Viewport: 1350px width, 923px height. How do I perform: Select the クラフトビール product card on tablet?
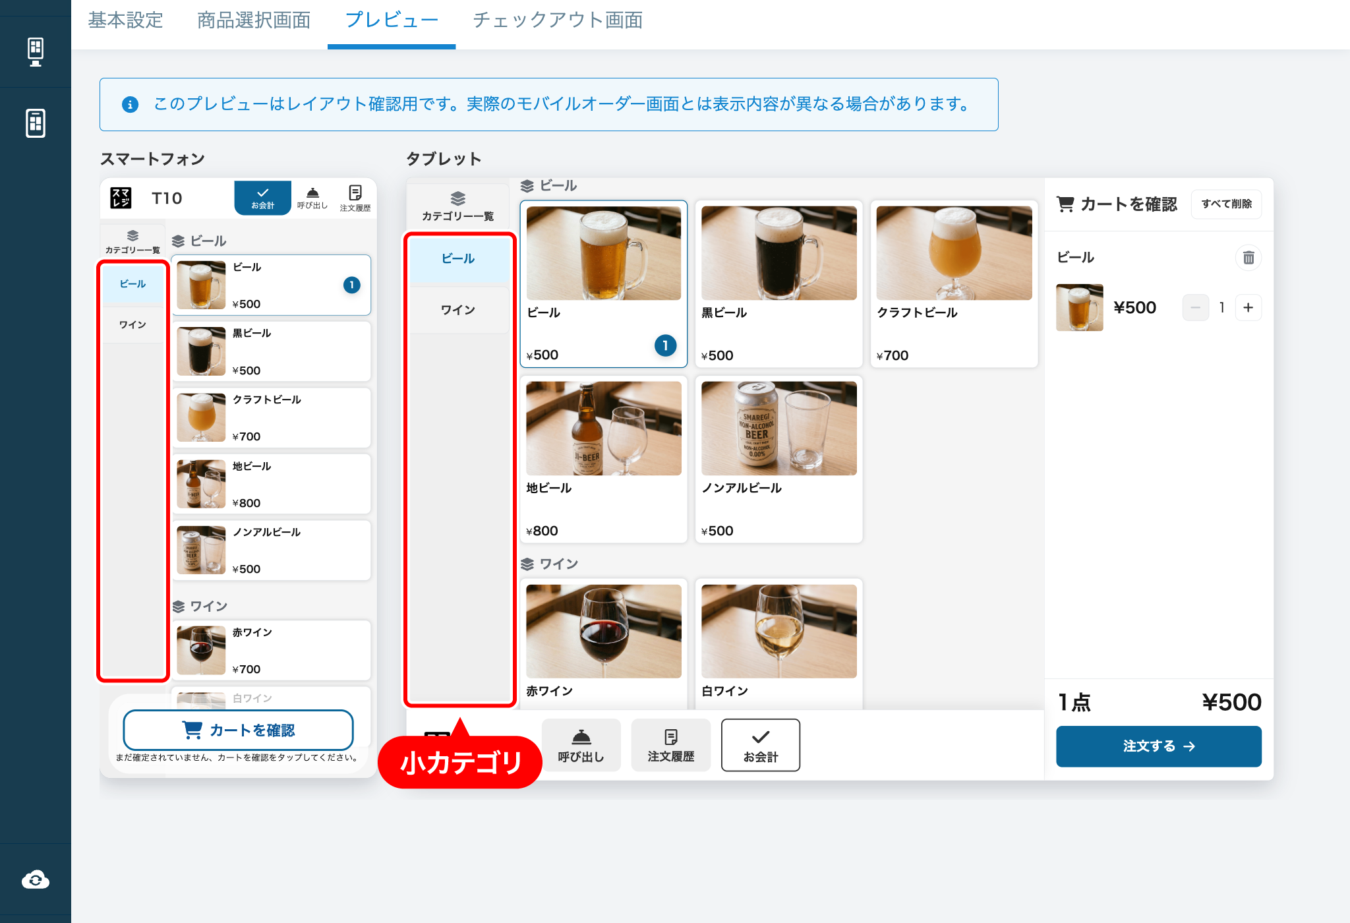[954, 284]
